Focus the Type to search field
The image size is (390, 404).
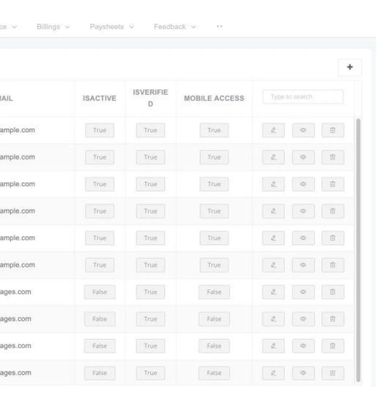pyautogui.click(x=303, y=97)
